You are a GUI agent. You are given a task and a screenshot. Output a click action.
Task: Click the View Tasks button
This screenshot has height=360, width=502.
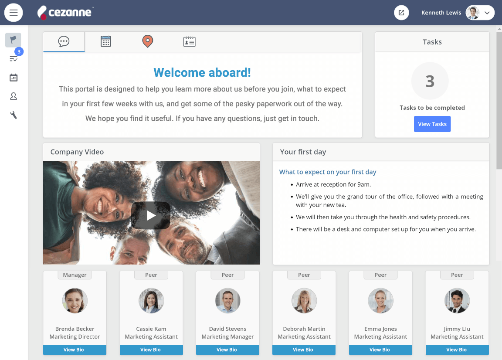pyautogui.click(x=432, y=124)
